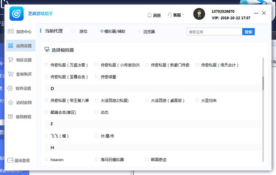Open 加速中心 in the sidebar
The height and width of the screenshot is (175, 276).
coord(20,32)
